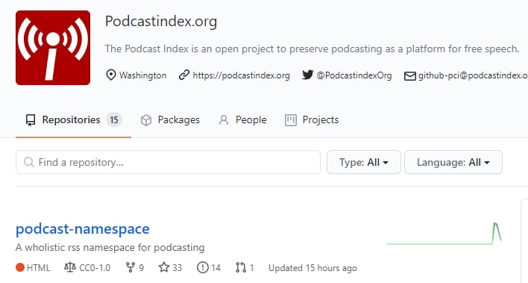Click the Updated 15 hours ago text
Image resolution: width=528 pixels, height=283 pixels.
click(312, 268)
